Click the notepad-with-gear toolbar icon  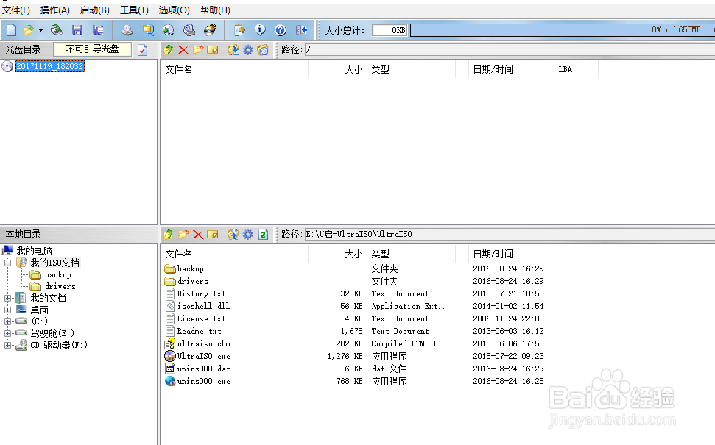pyautogui.click(x=239, y=30)
